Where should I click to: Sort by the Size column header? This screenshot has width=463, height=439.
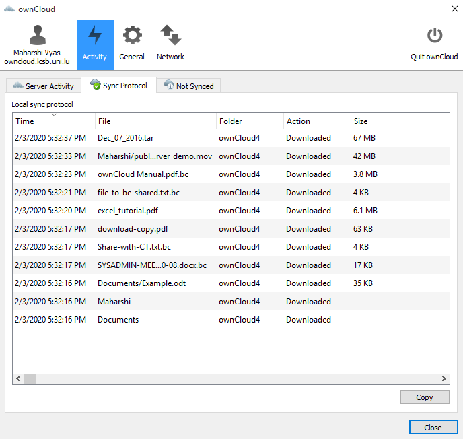pos(397,121)
